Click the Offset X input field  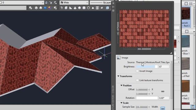pyautogui.click(x=142, y=90)
